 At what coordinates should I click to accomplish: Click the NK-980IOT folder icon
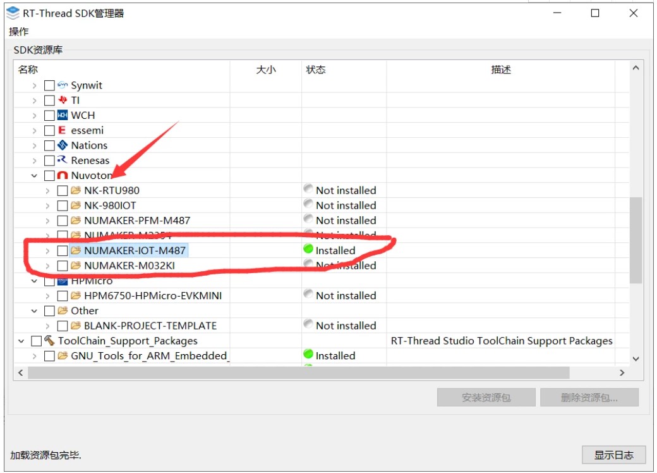pyautogui.click(x=76, y=206)
